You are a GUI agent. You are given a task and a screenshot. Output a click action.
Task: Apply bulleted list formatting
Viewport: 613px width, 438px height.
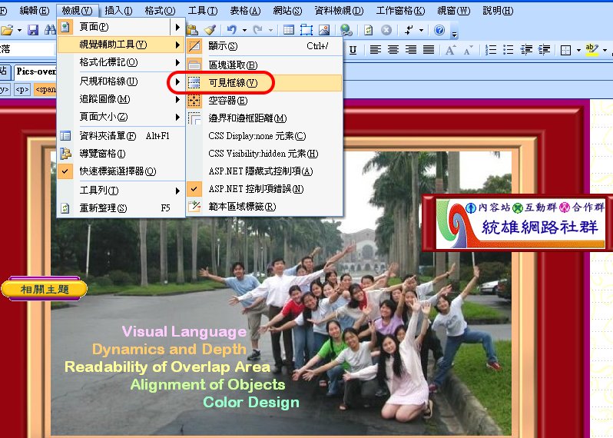click(509, 50)
